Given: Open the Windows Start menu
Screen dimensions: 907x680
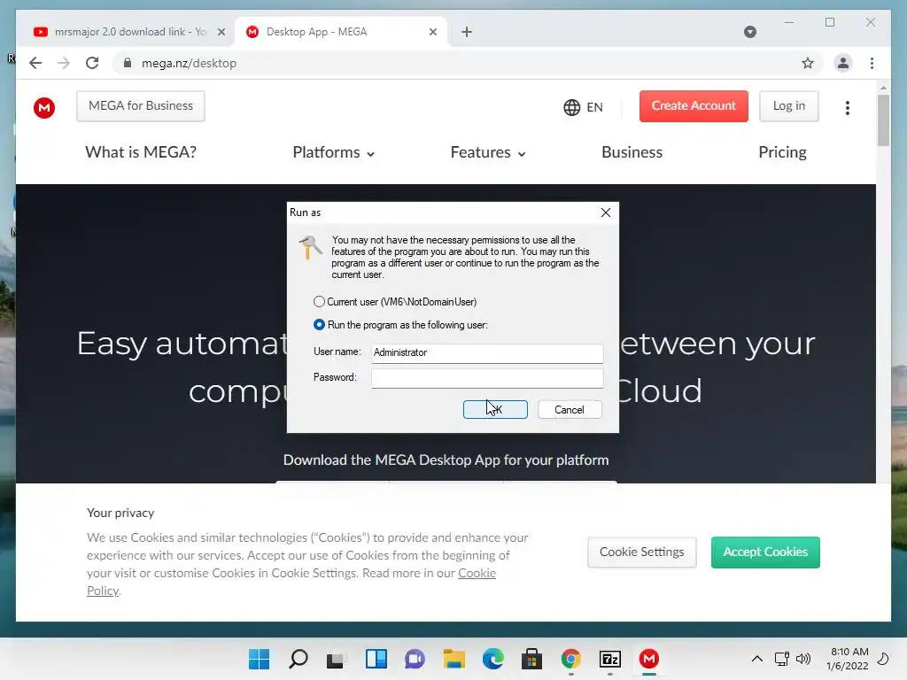Looking at the screenshot, I should click(260, 659).
